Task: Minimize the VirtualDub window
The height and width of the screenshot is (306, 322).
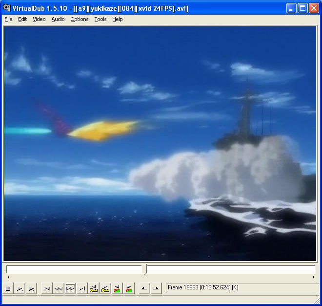Action: click(291, 8)
